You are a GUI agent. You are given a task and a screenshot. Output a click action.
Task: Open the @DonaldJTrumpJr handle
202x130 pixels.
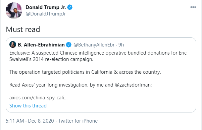coord(46,14)
